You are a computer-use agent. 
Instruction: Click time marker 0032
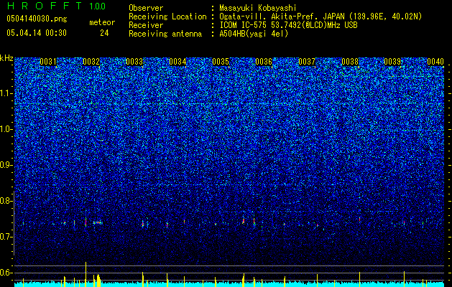click(x=91, y=62)
